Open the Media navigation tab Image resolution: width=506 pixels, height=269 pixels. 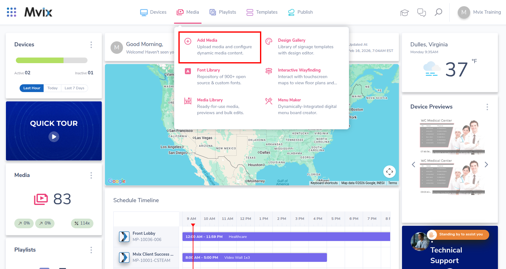click(188, 12)
